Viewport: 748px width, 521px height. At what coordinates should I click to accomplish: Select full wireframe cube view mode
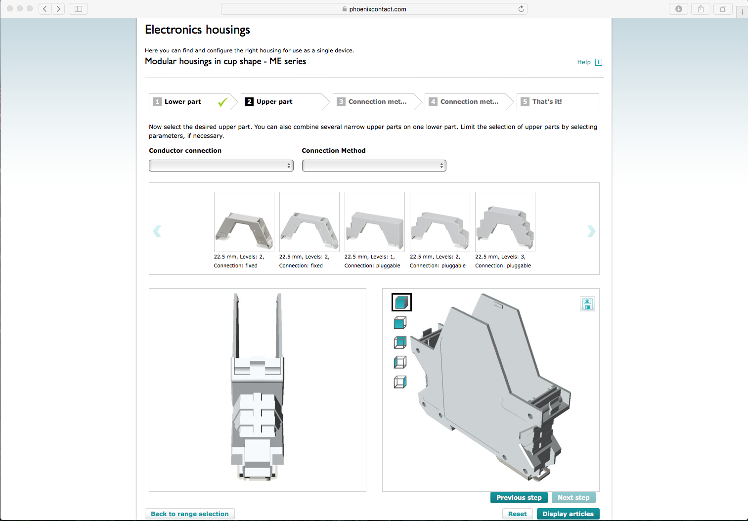click(x=400, y=382)
